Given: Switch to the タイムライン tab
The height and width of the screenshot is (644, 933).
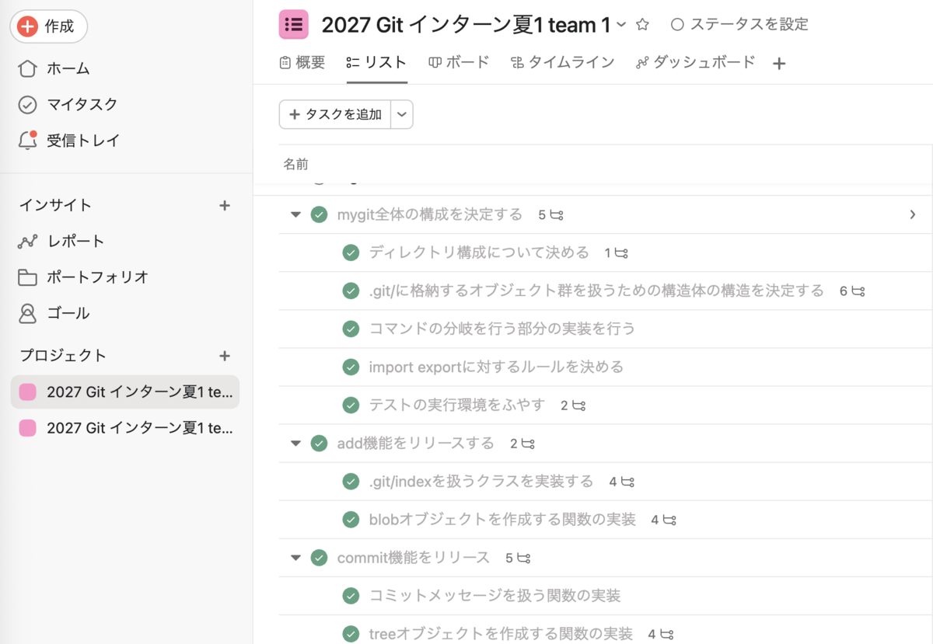Looking at the screenshot, I should coord(562,62).
